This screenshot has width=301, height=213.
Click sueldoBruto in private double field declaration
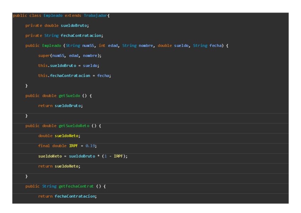pyautogui.click(x=75, y=26)
